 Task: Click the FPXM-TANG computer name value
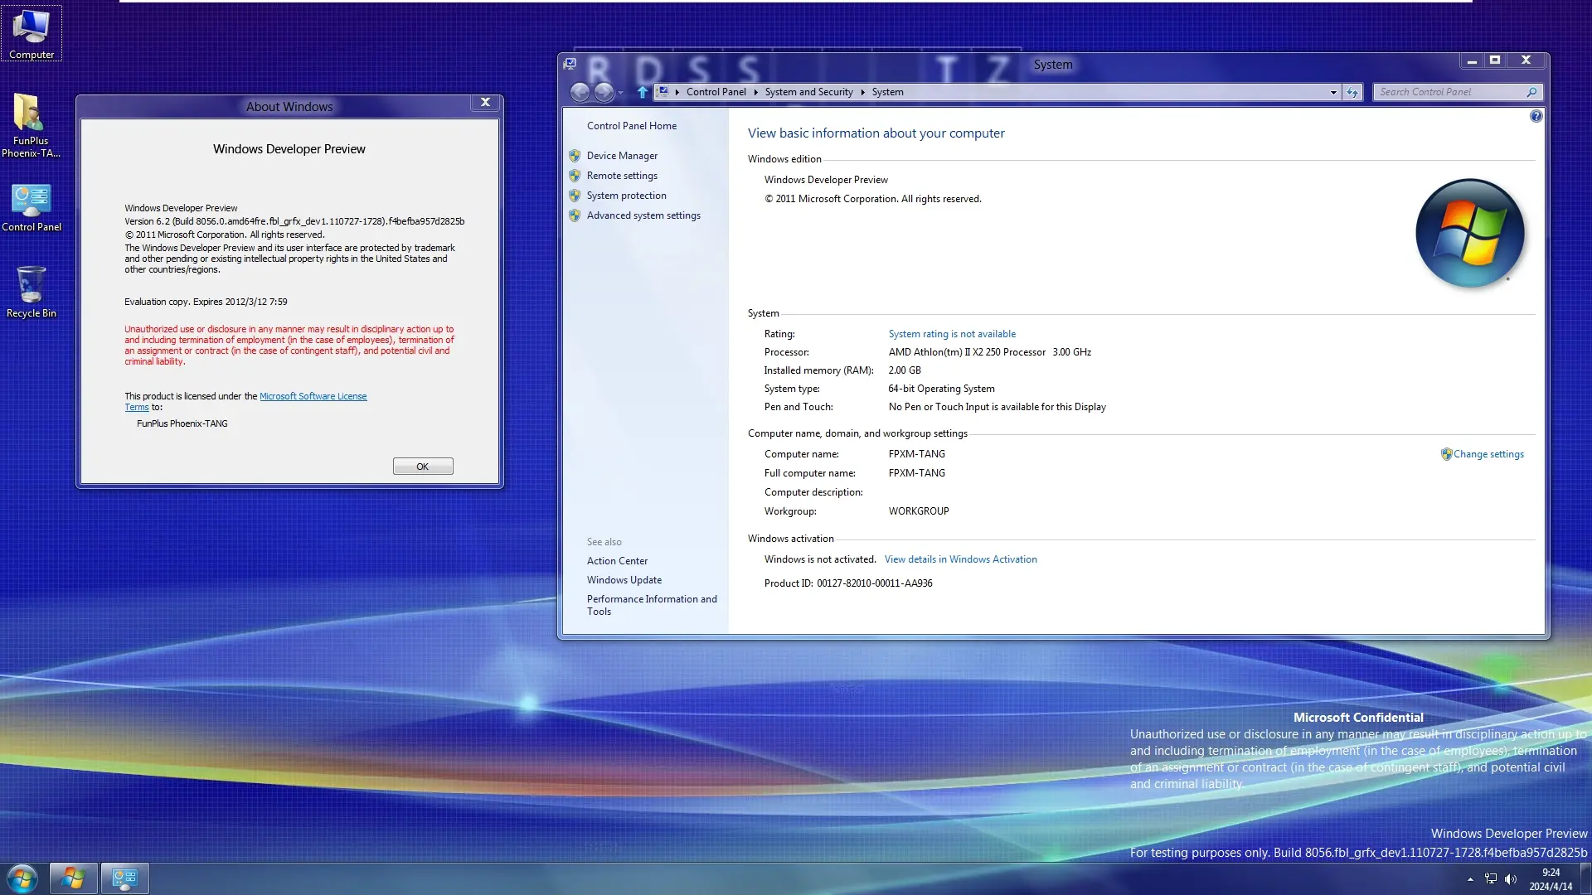point(916,454)
